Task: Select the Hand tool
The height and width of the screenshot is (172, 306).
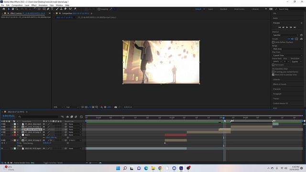Action: (x=13, y=9)
